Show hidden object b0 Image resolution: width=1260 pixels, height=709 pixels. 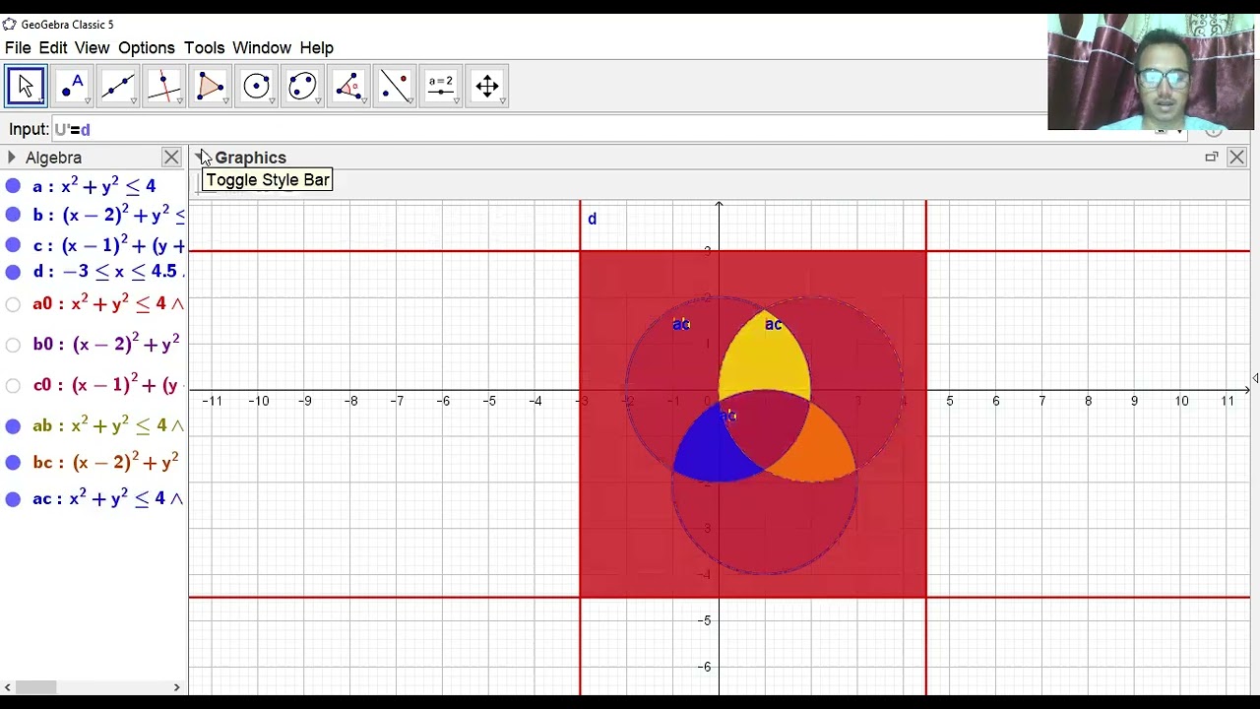point(13,345)
